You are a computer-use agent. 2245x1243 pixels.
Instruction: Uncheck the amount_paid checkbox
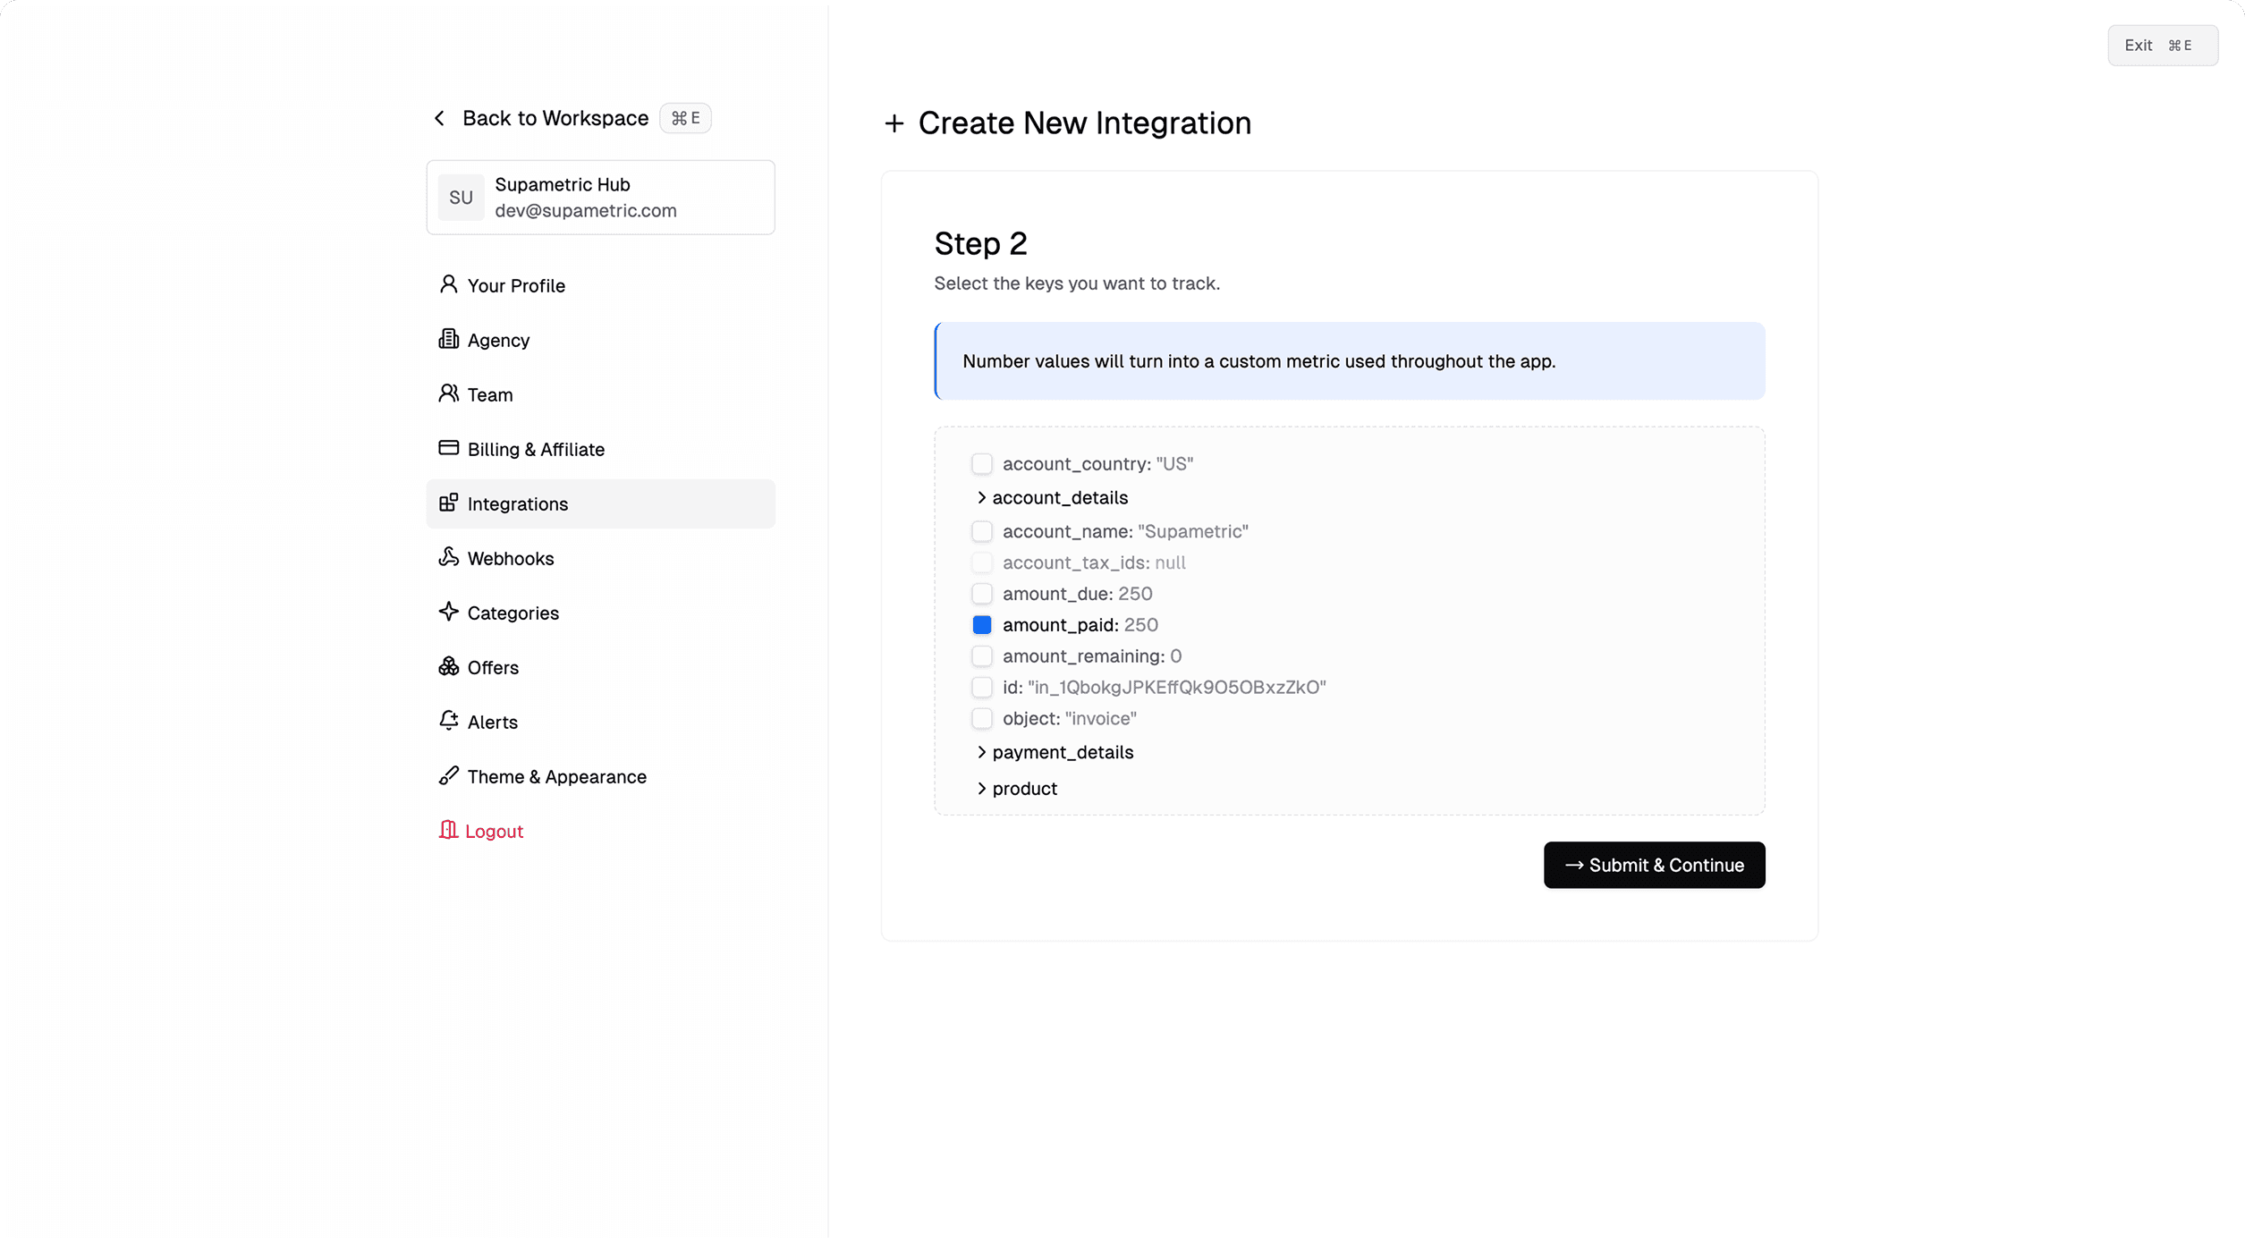[x=981, y=625]
